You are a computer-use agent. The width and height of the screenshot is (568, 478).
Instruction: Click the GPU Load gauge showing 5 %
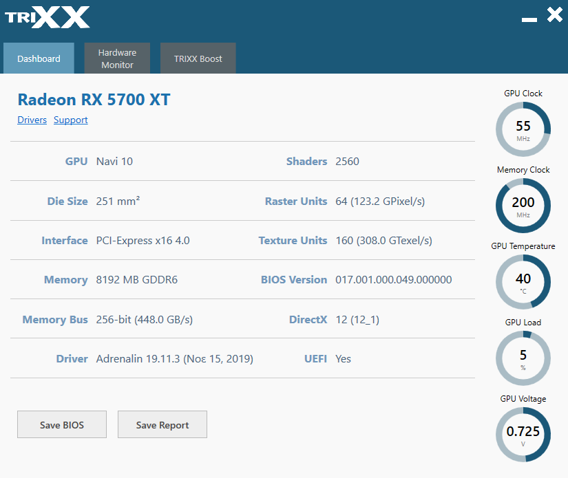tap(523, 358)
